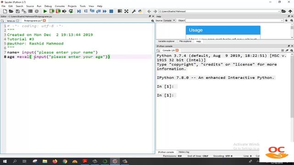The height and width of the screenshot is (165, 294).
Task: Open the Run menu
Action: 39,6
